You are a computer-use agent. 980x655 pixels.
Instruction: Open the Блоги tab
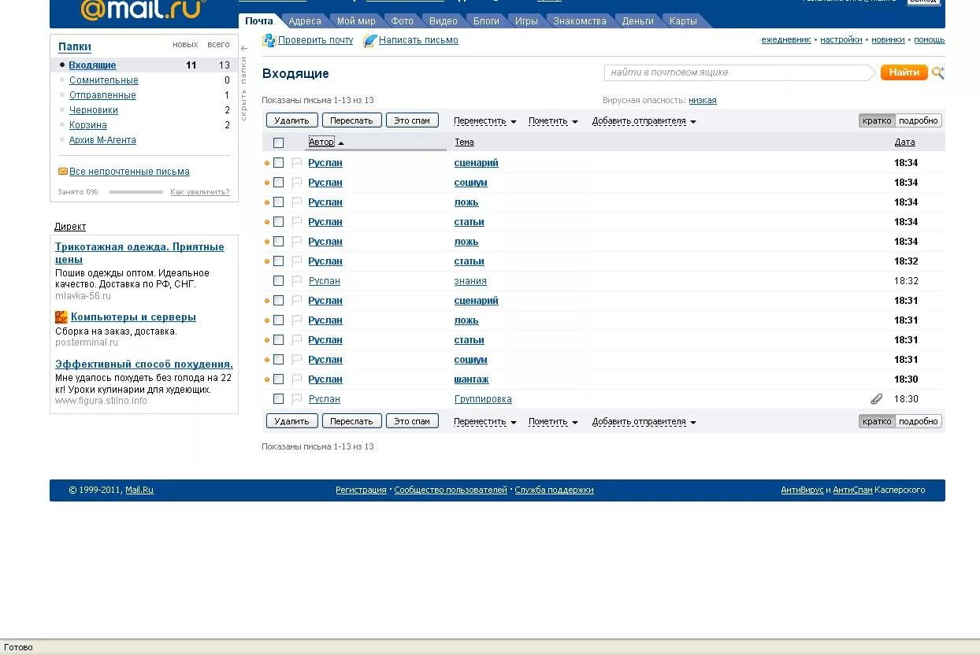click(487, 21)
